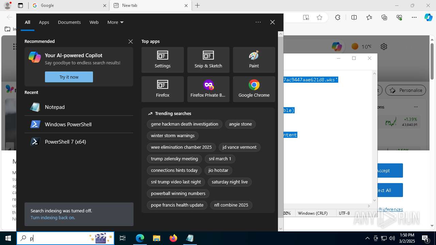This screenshot has width=436, height=245.
Task: Open Firefox Private Browsing tile
Action: tap(208, 89)
